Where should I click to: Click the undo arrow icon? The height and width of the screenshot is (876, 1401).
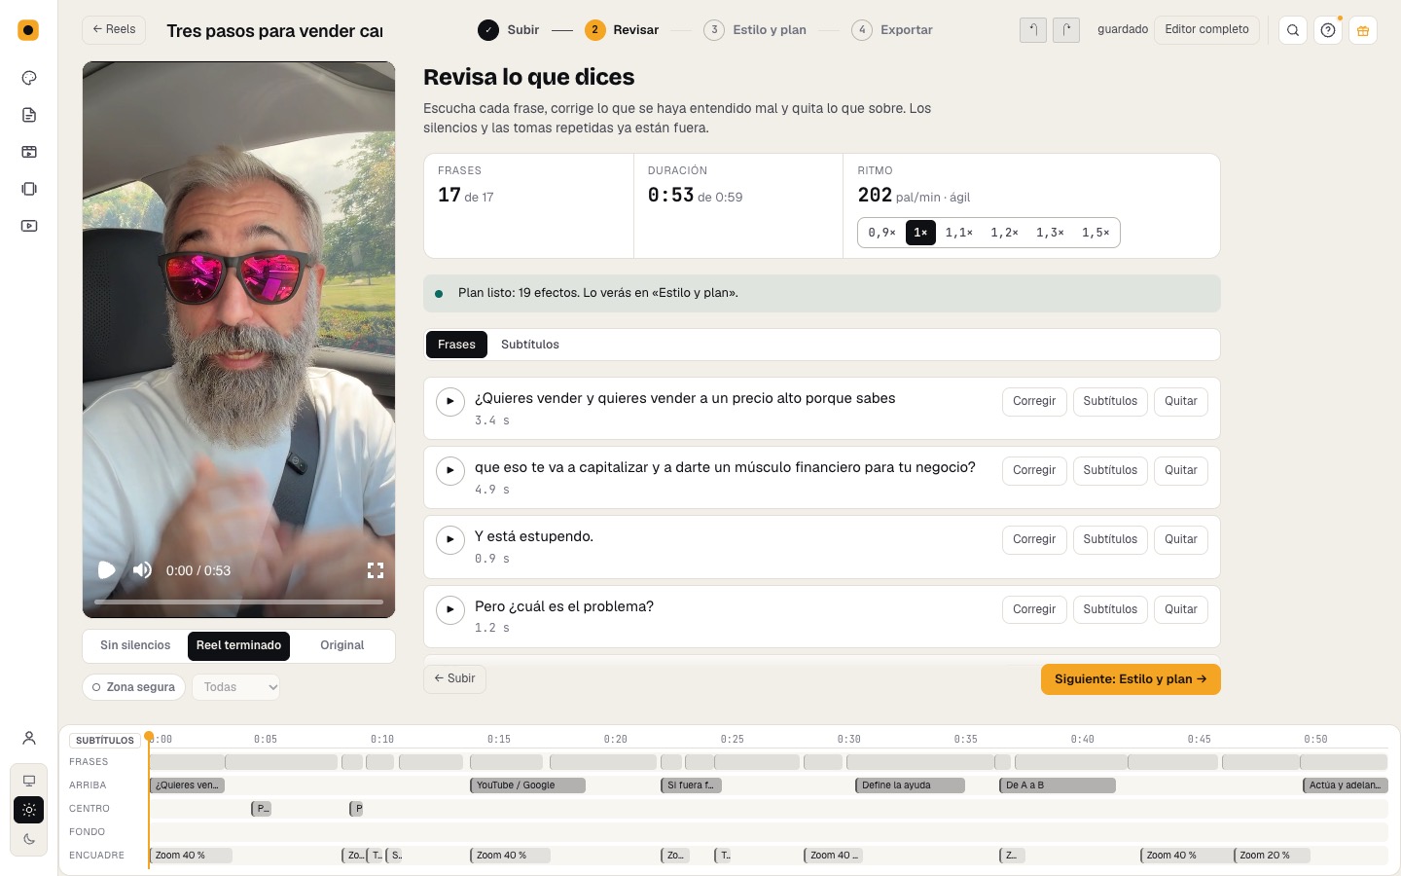(x=1033, y=30)
